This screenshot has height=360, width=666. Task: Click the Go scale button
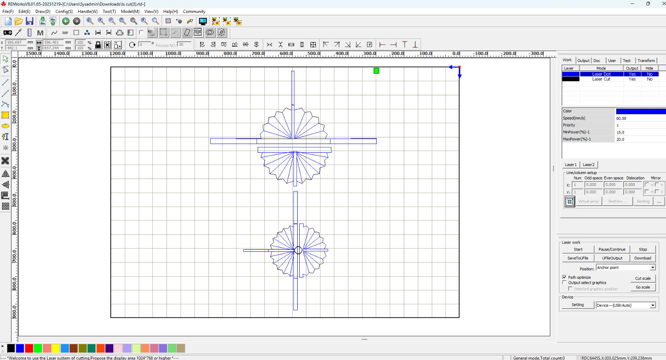point(643,288)
